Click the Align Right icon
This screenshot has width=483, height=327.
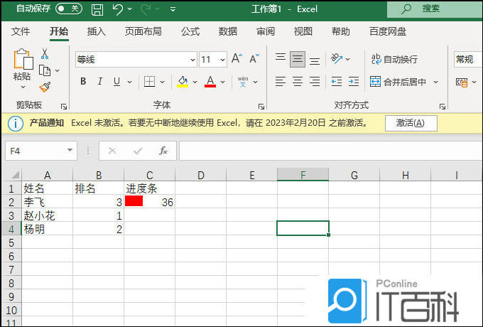(x=315, y=82)
